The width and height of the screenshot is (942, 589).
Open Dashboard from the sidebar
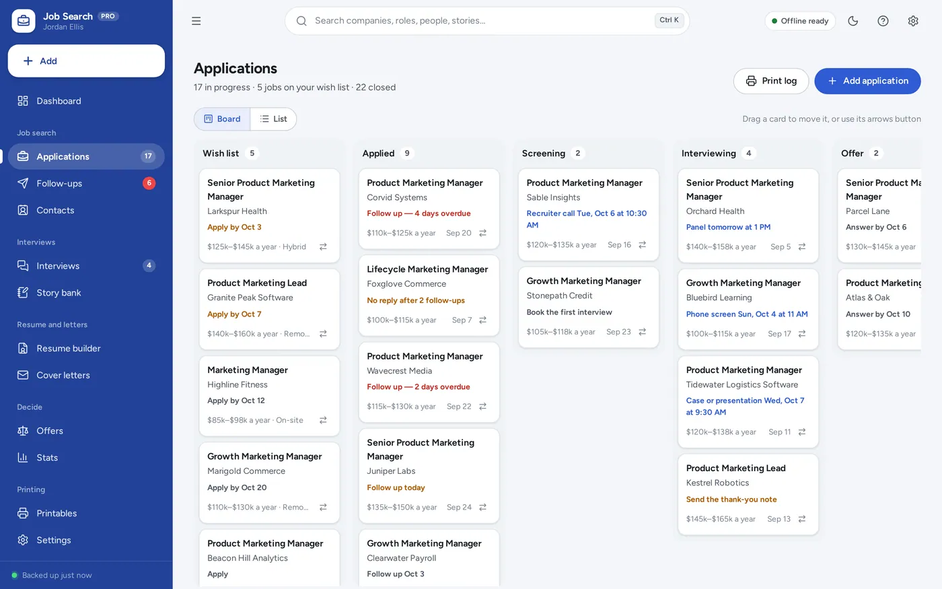[x=86, y=101]
